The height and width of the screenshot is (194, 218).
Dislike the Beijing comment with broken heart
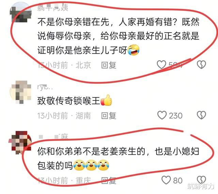click(201, 65)
